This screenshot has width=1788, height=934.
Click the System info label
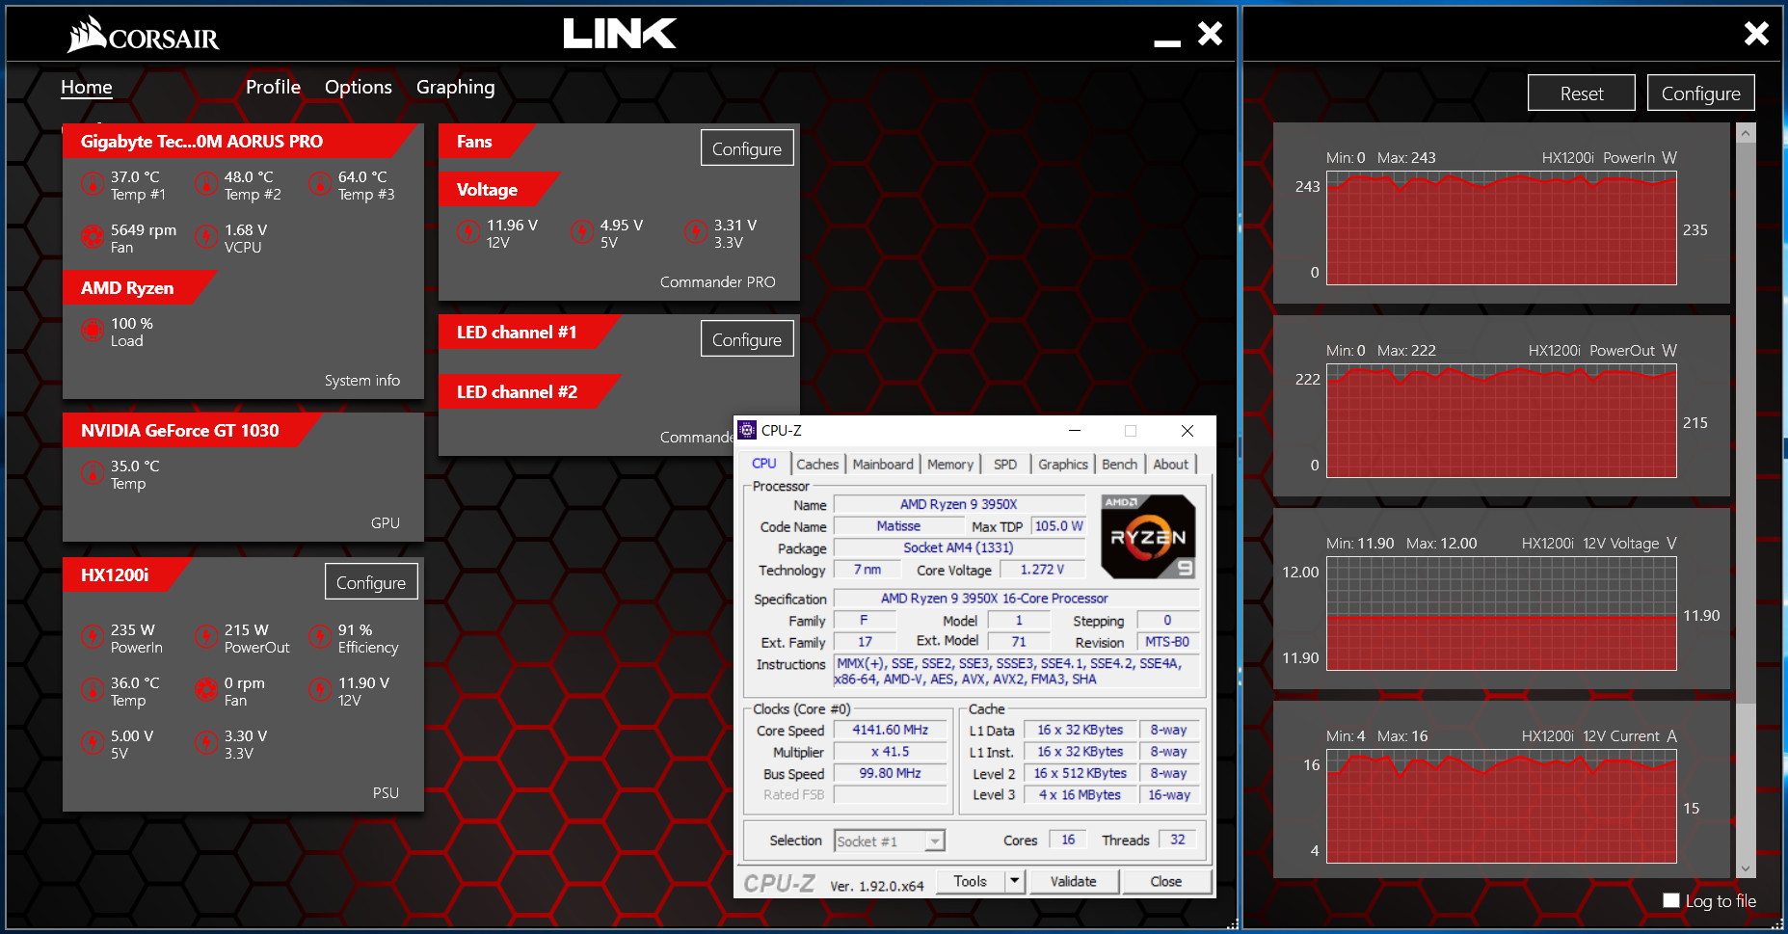(x=362, y=381)
